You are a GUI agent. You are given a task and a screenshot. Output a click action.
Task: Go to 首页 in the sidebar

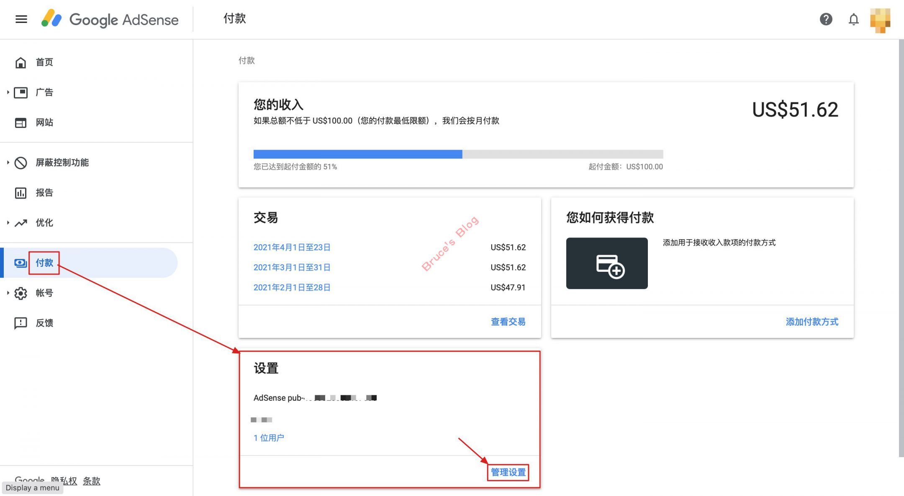[44, 62]
